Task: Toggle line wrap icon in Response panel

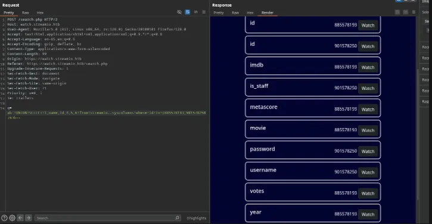Action: pos(397,12)
